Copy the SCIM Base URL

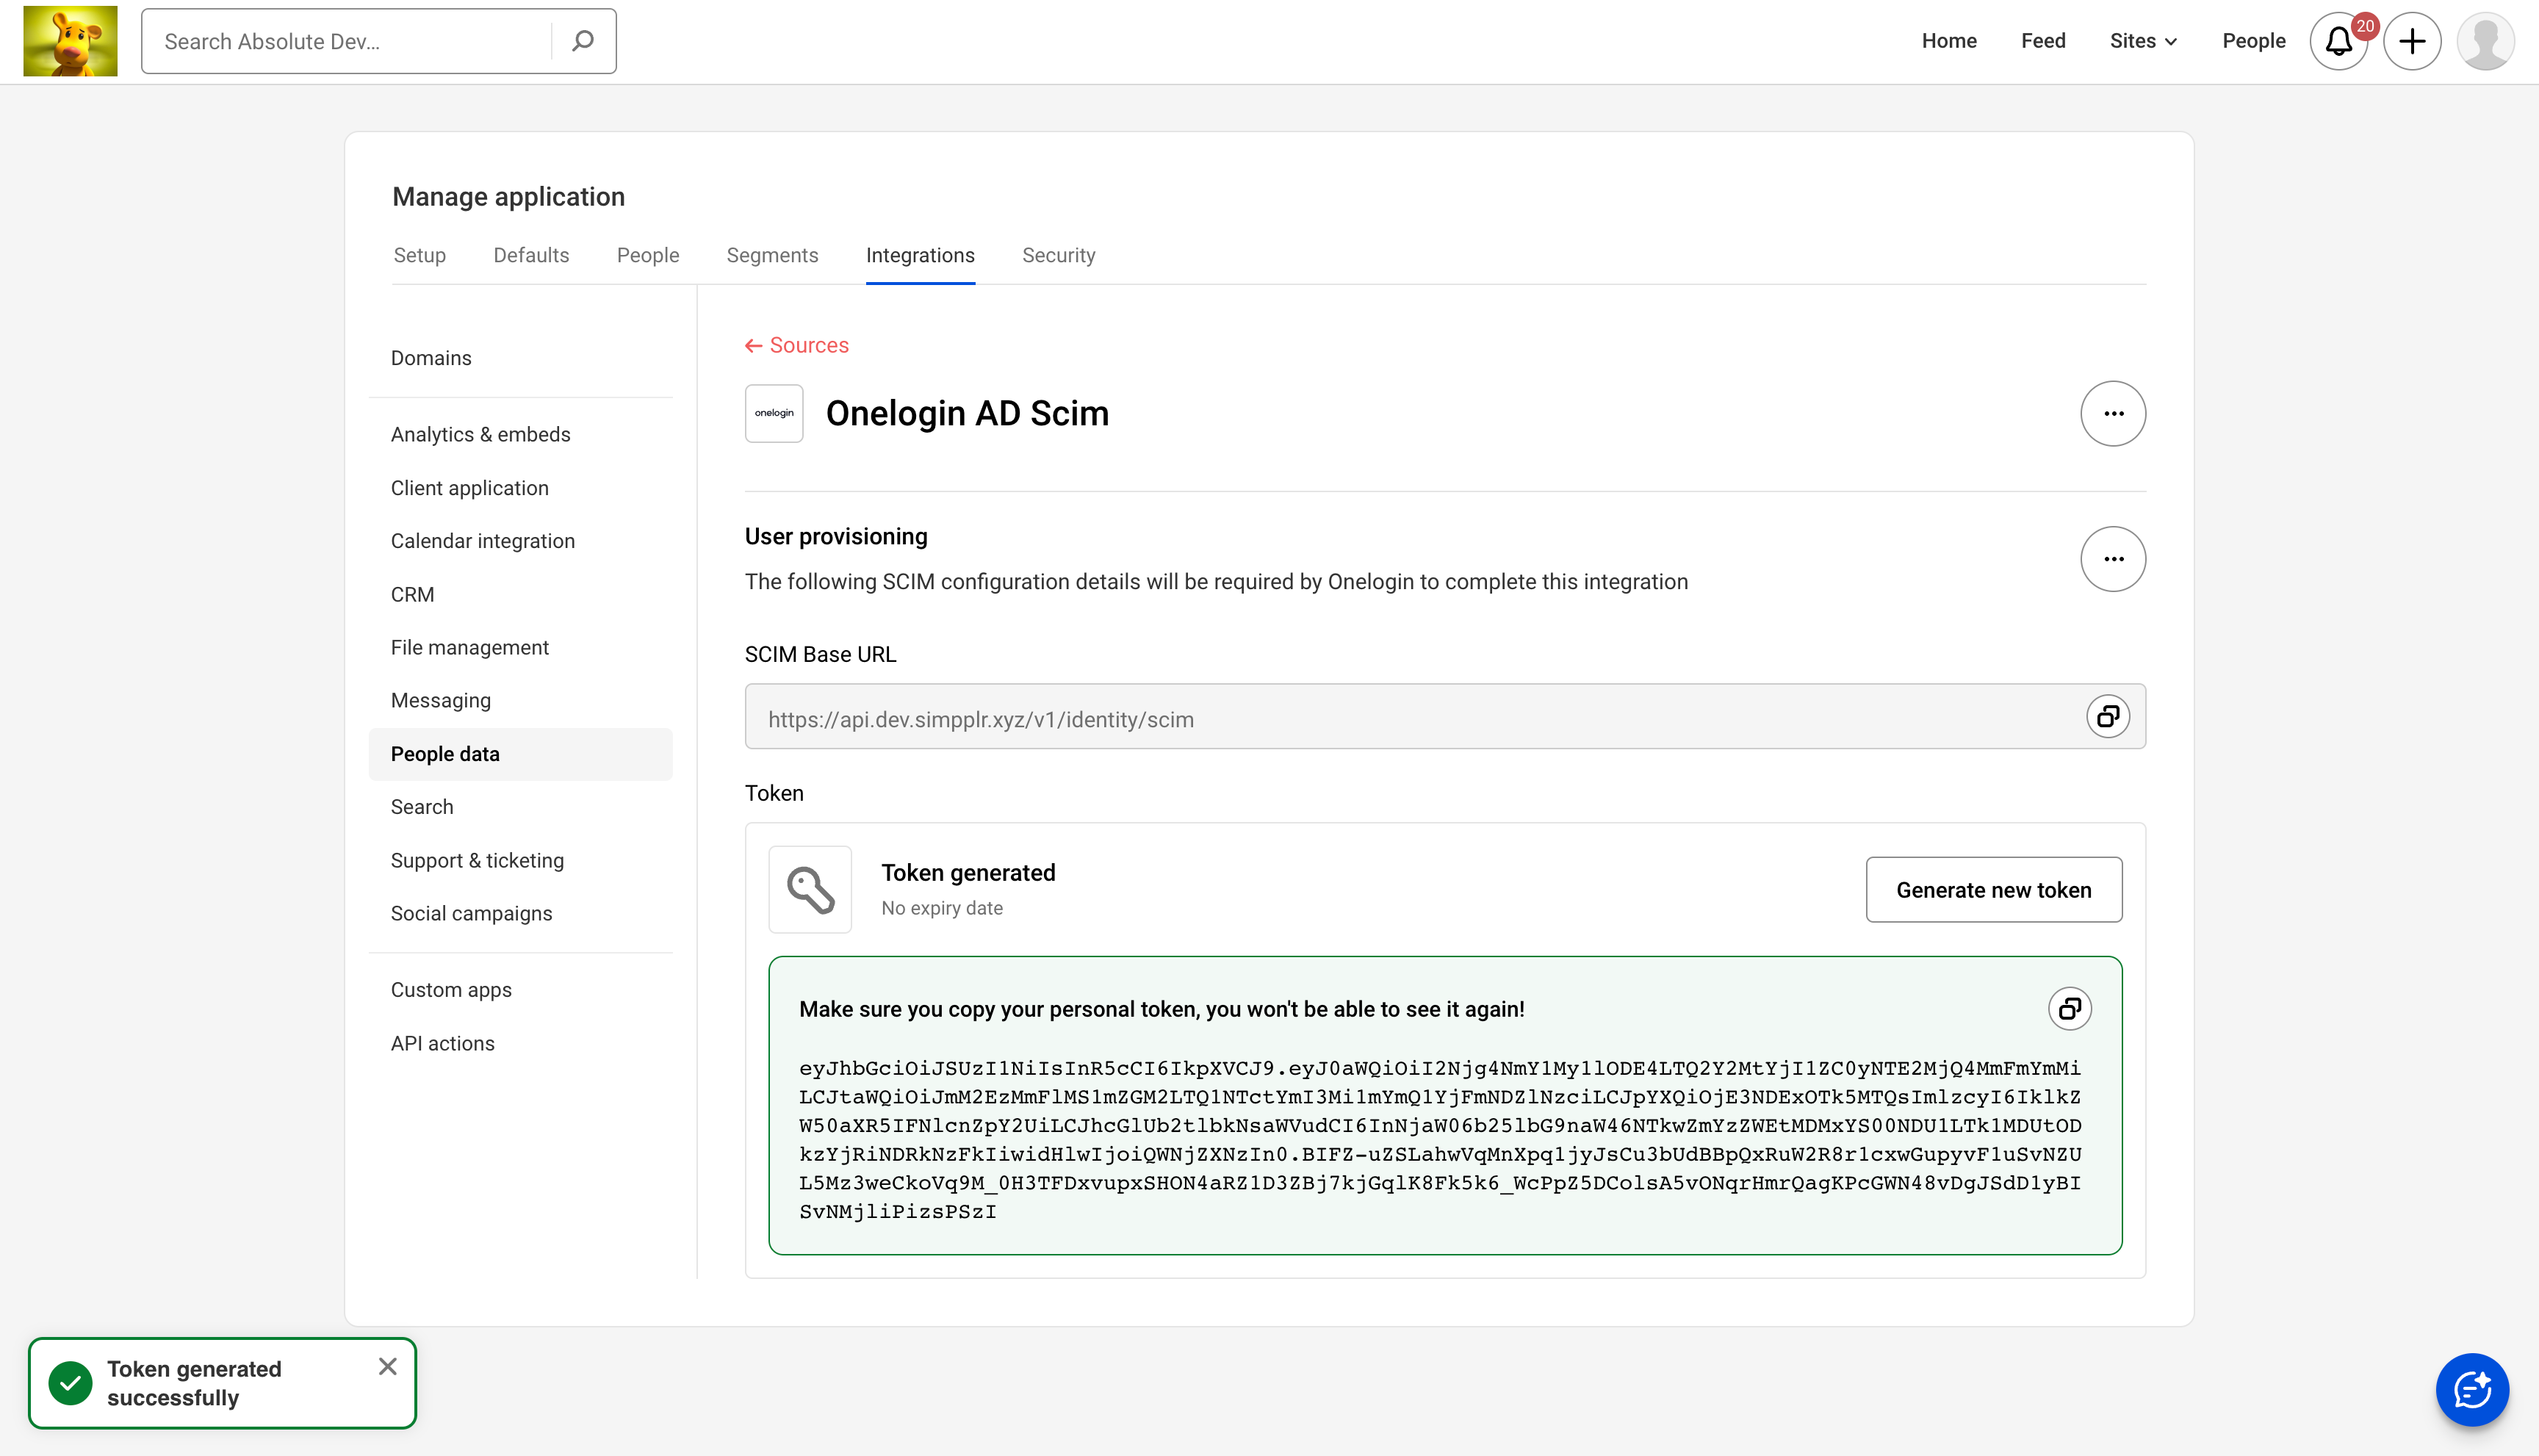(2108, 716)
